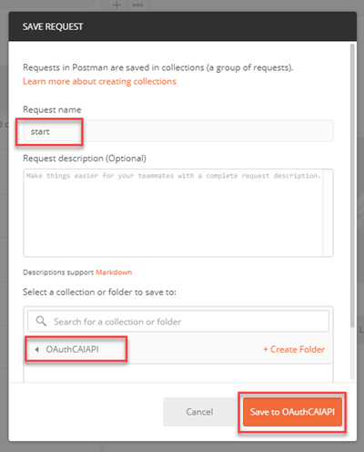
Task: Click the SAVE REQUEST title bar
Action: (x=183, y=26)
